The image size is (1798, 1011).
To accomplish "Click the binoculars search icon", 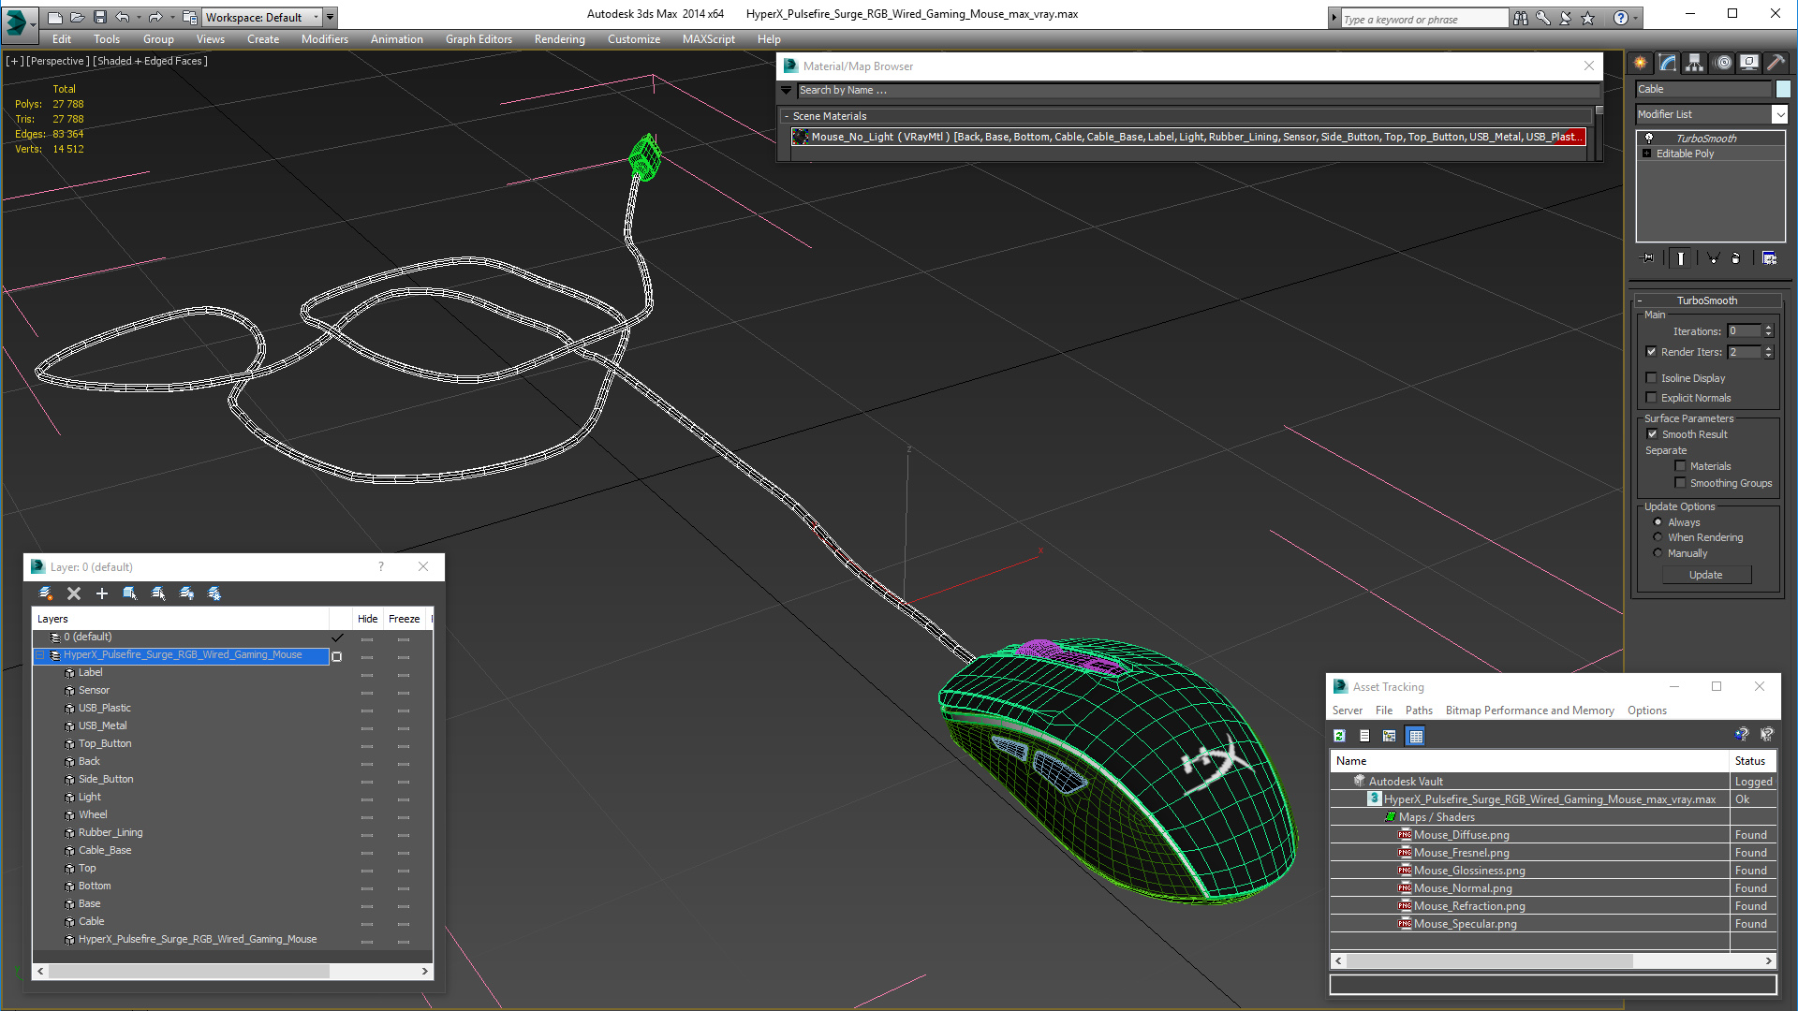I will pos(1521,18).
